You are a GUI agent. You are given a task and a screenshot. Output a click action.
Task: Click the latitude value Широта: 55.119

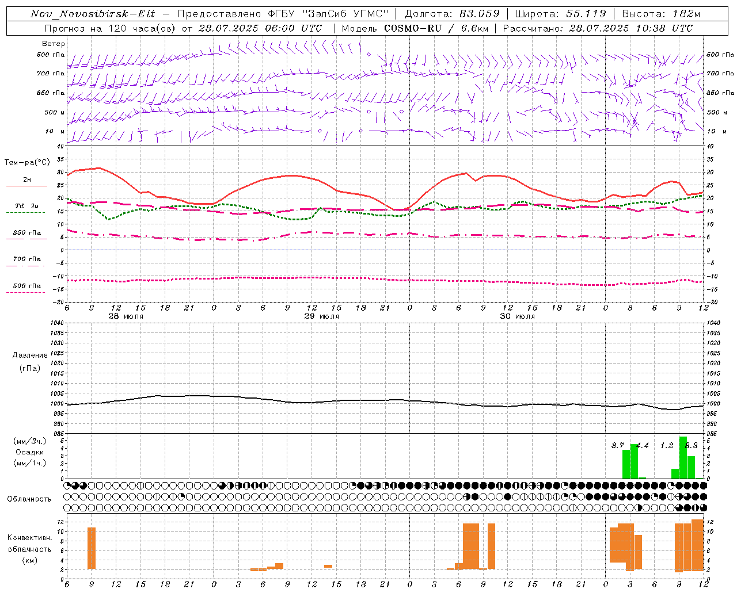(560, 14)
